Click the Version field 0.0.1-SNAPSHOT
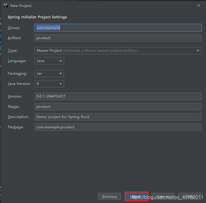 [118, 96]
